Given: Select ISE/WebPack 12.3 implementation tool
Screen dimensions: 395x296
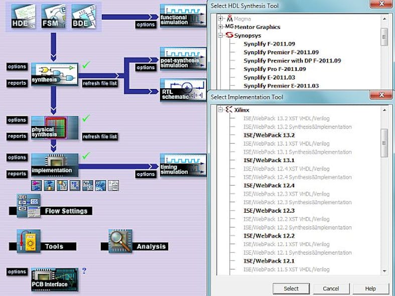Looking at the screenshot, I should (269, 211).
